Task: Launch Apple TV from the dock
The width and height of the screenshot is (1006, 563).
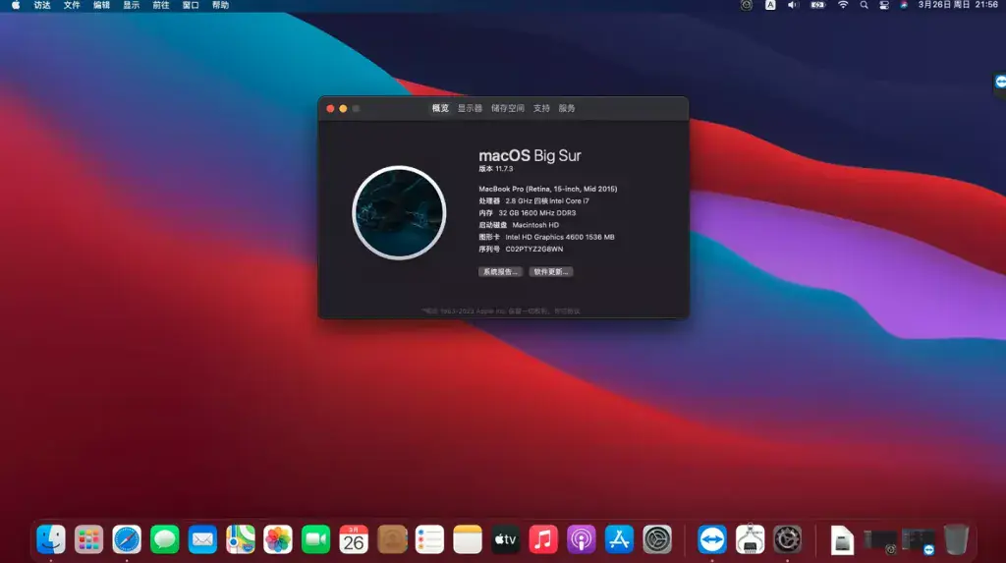Action: click(x=506, y=539)
